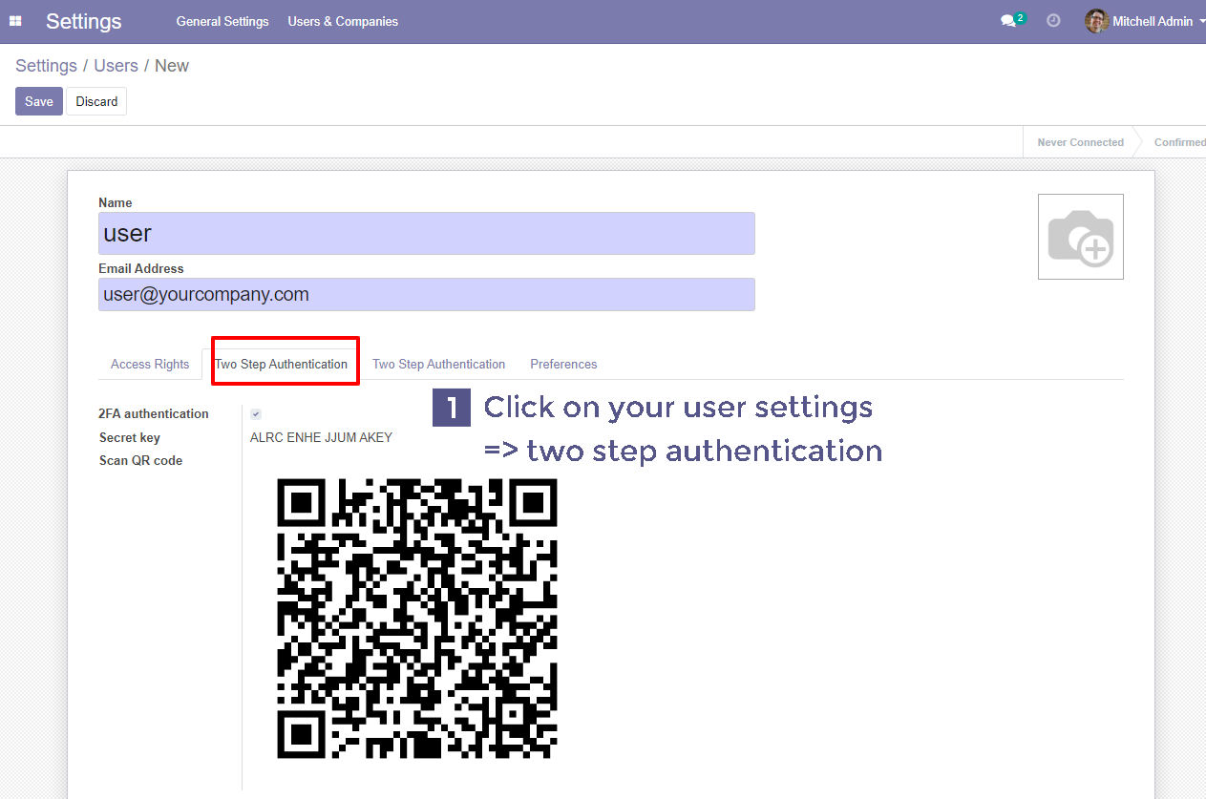Image resolution: width=1206 pixels, height=799 pixels.
Task: Go to Settings in breadcrumb
Action: [x=46, y=66]
